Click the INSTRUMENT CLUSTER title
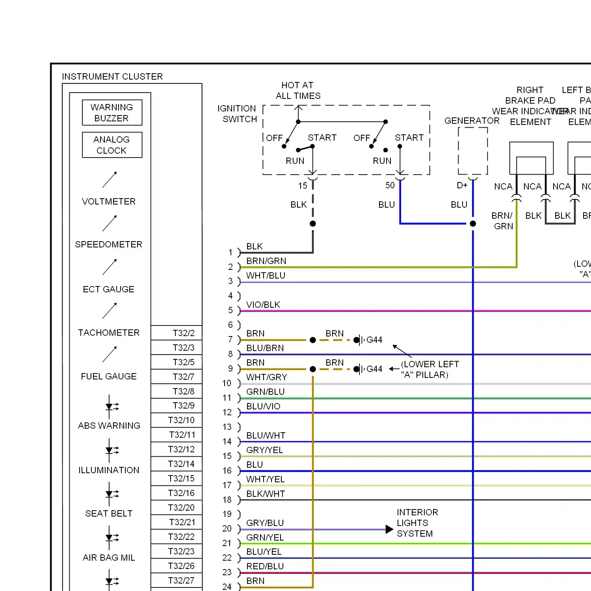Image resolution: width=591 pixels, height=591 pixels. coord(112,76)
